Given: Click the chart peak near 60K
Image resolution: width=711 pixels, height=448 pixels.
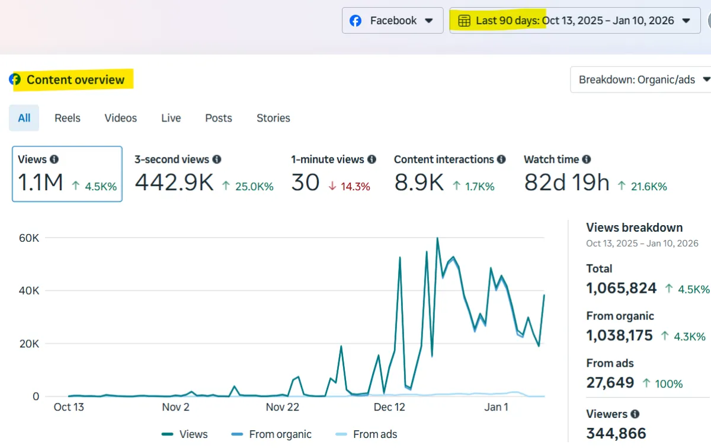Looking at the screenshot, I should 437,238.
